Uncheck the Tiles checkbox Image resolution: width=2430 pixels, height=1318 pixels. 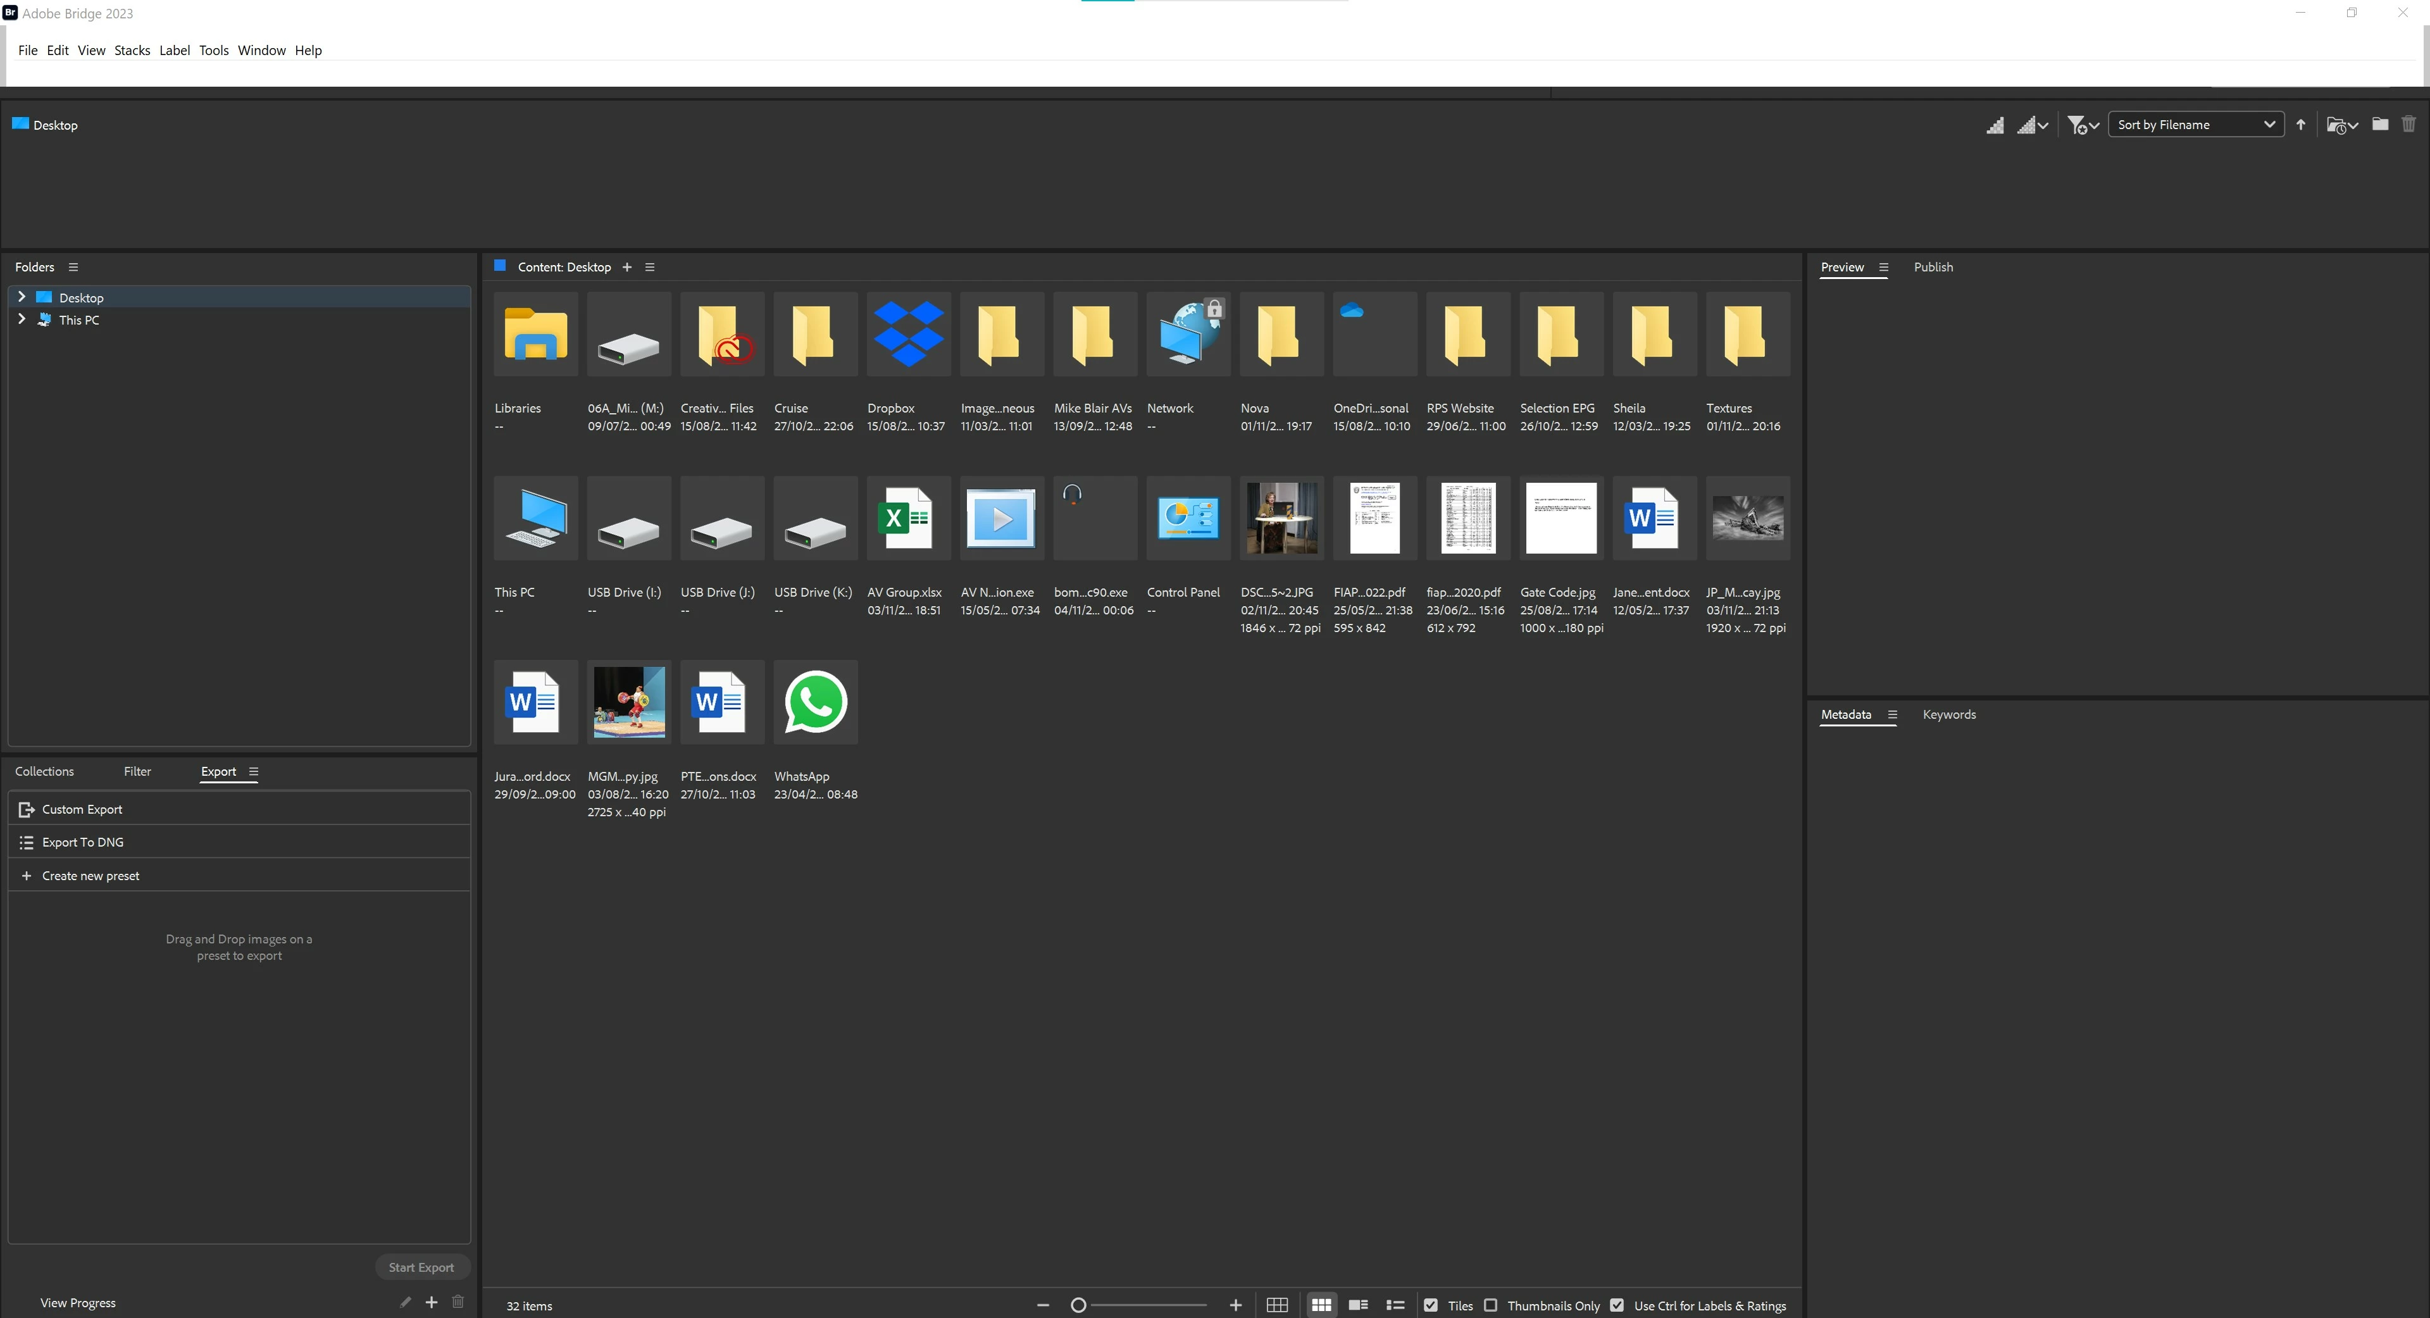[x=1431, y=1305]
